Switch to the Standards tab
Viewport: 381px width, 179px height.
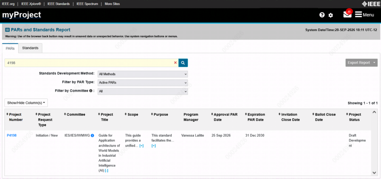30,48
